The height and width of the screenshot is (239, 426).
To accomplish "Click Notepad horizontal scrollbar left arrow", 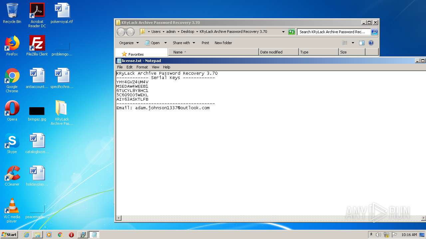I will pos(118,218).
